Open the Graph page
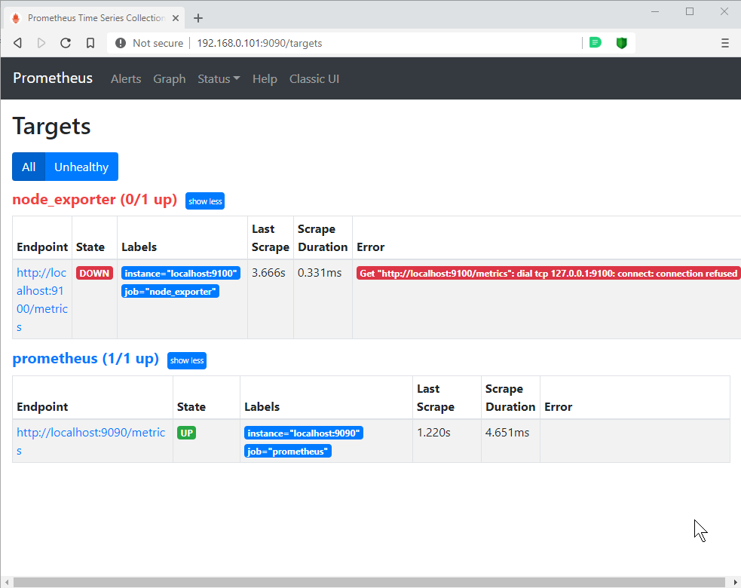The width and height of the screenshot is (741, 588). coord(169,79)
